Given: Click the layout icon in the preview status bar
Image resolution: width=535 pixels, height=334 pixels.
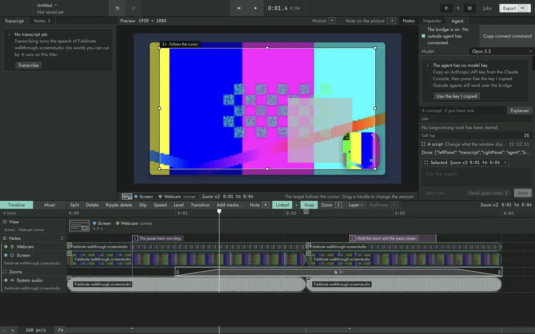Looking at the screenshot, I should point(127,196).
